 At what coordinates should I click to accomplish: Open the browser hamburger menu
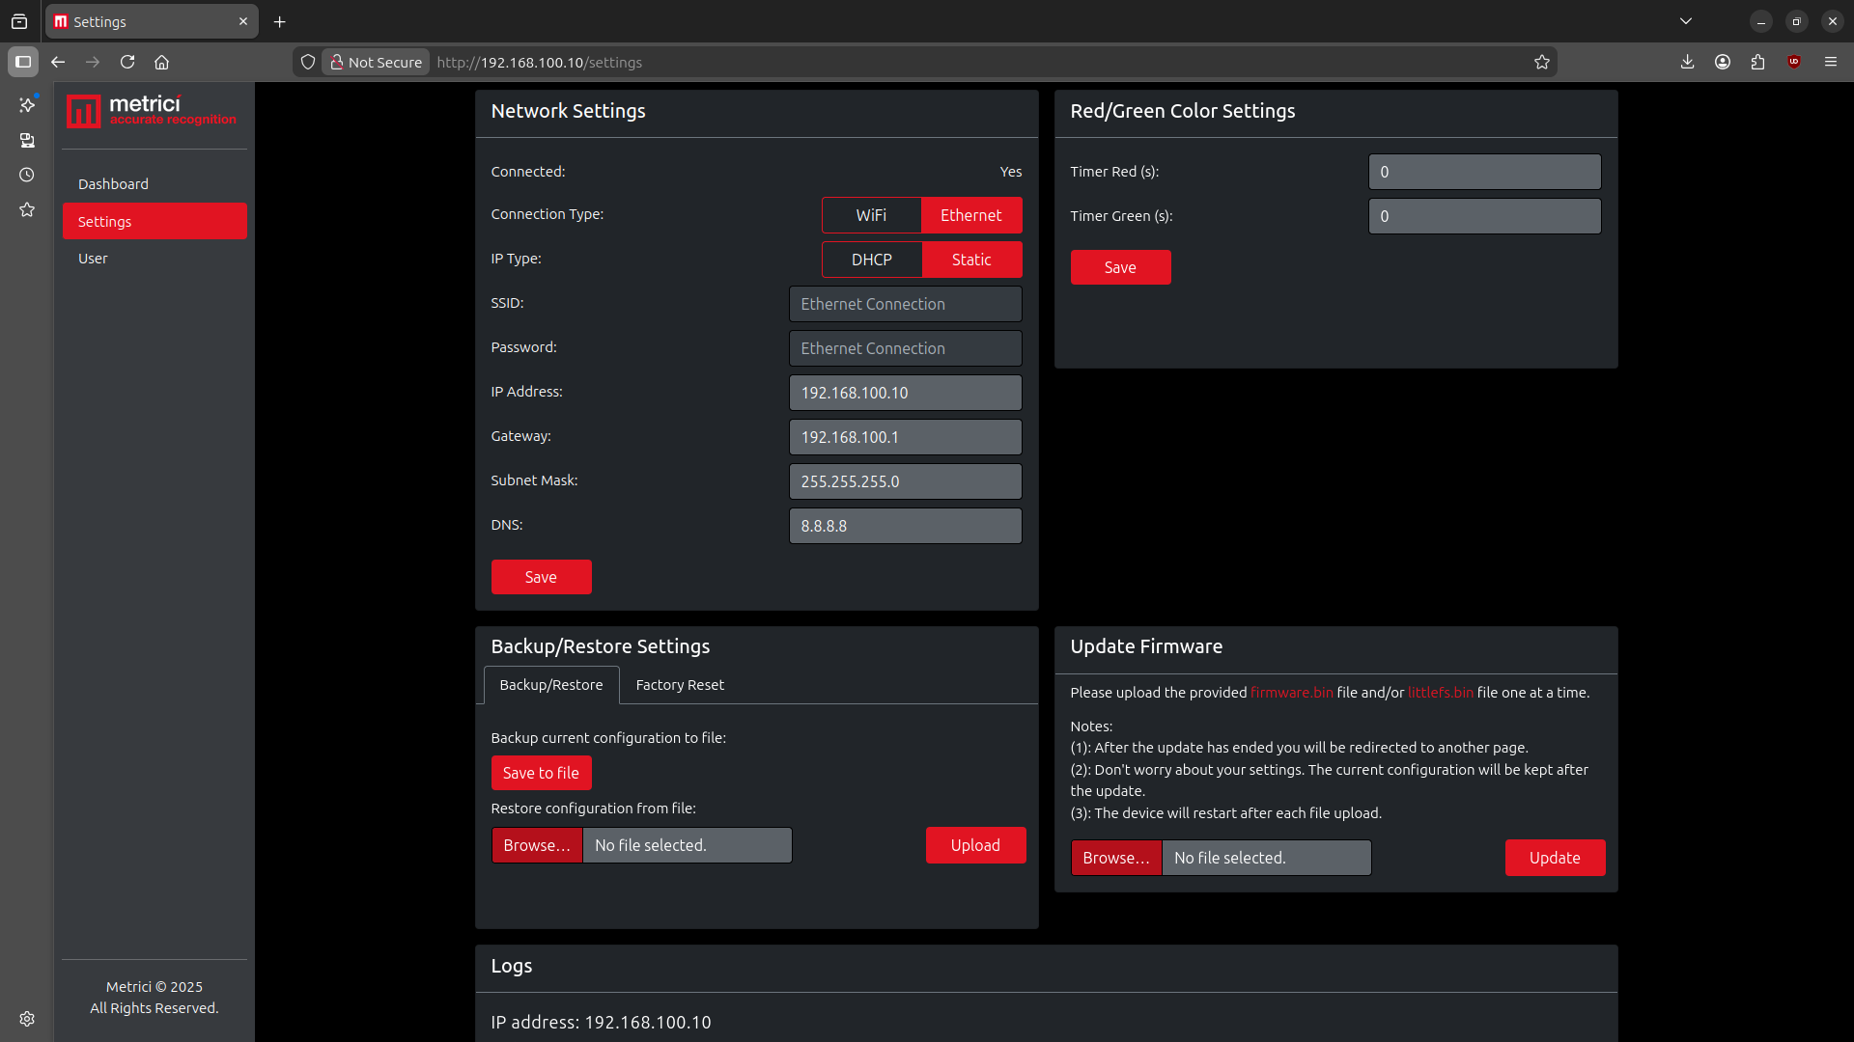coord(1831,62)
